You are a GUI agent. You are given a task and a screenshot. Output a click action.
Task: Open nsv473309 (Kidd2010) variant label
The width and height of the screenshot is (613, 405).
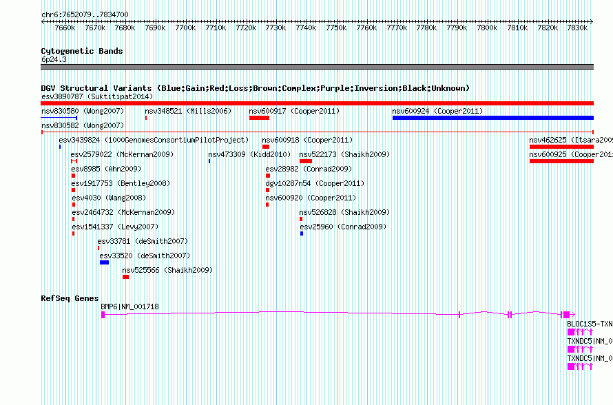[249, 154]
